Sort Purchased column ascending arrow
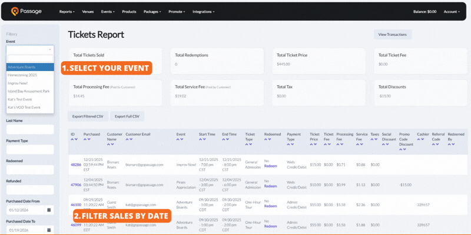 tap(85, 139)
